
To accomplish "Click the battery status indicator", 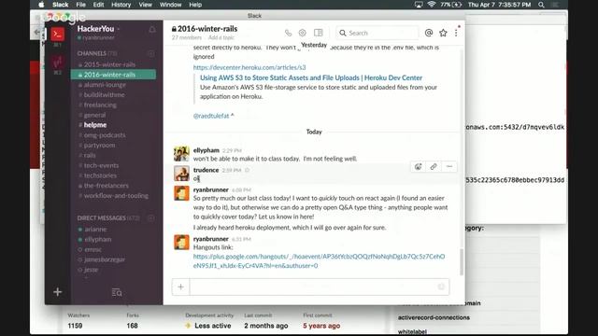I will coord(451,5).
